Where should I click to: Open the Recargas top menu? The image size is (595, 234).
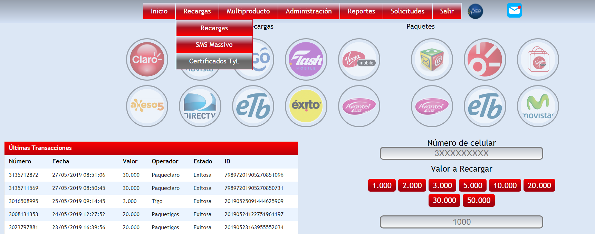(x=197, y=11)
